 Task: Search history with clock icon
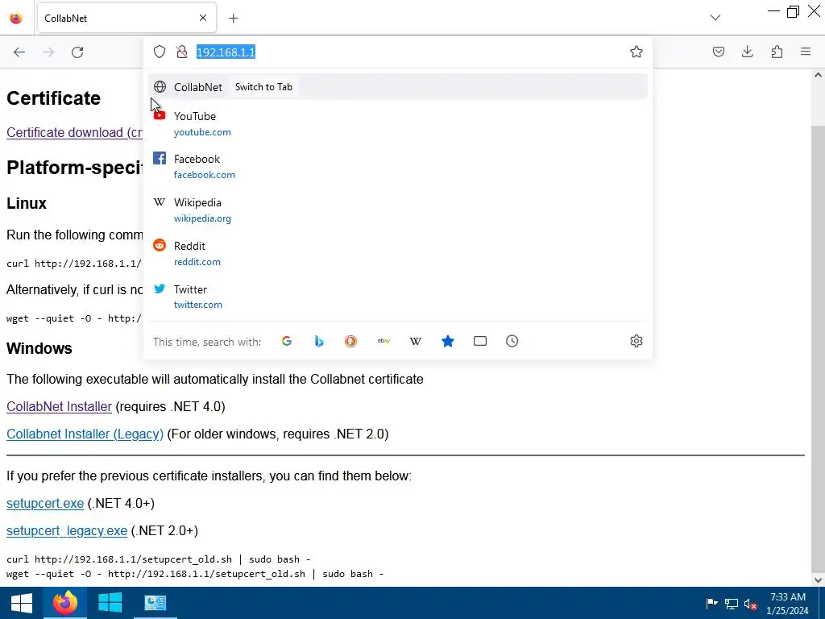pyautogui.click(x=512, y=341)
